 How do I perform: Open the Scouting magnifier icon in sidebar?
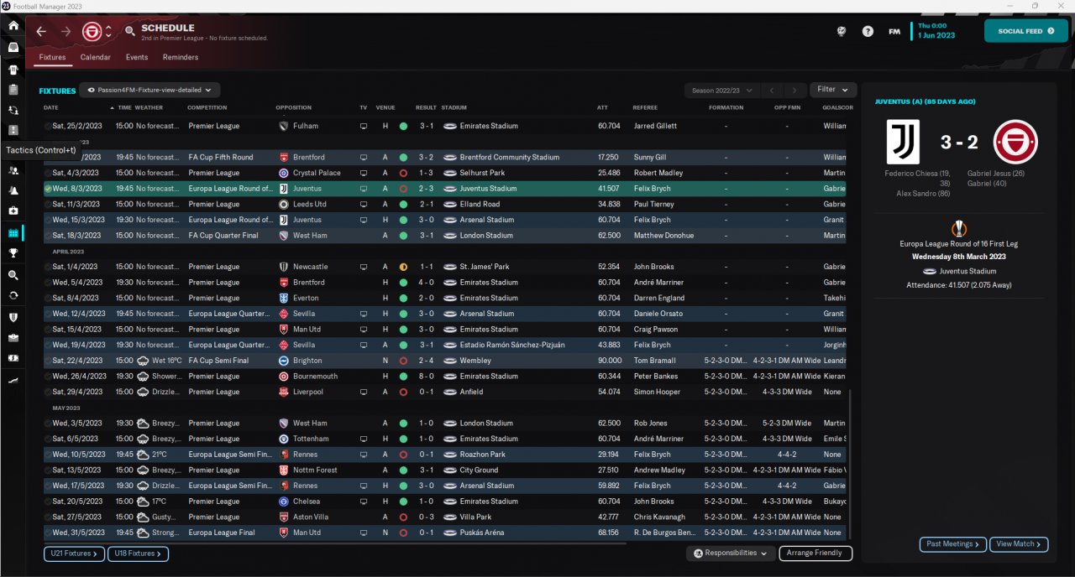(13, 275)
